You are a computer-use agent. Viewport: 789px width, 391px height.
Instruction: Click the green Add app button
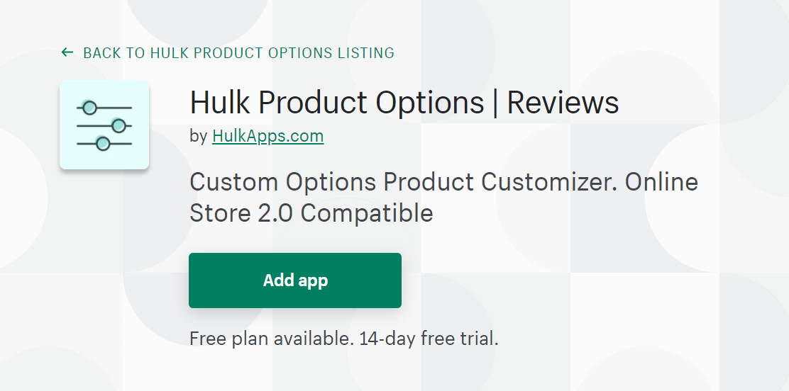[295, 280]
